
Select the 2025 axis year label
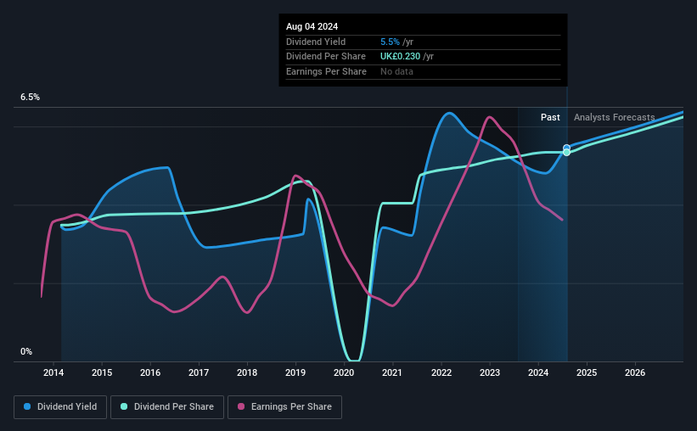(587, 372)
